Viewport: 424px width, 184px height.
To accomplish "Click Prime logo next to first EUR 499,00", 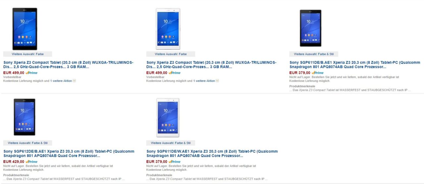I will click(x=31, y=73).
